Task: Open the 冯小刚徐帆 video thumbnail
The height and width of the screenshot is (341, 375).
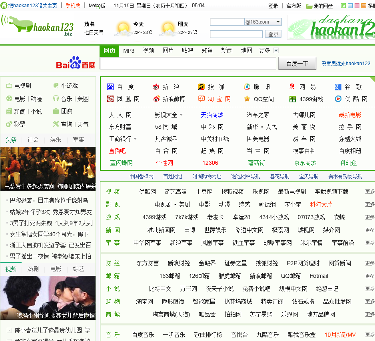Action: pyautogui.click(x=48, y=298)
